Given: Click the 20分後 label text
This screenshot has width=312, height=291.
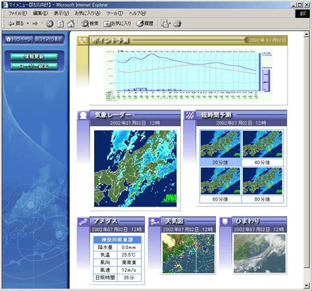Looking at the screenshot, I should [220, 162].
